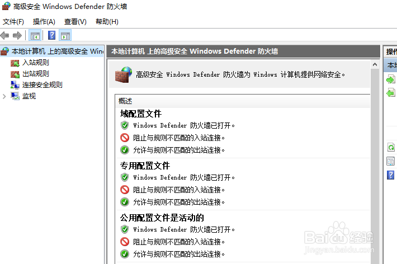The image size is (397, 264).
Task: Click domain profile firewall-on shield icon
Action: pyautogui.click(x=125, y=125)
